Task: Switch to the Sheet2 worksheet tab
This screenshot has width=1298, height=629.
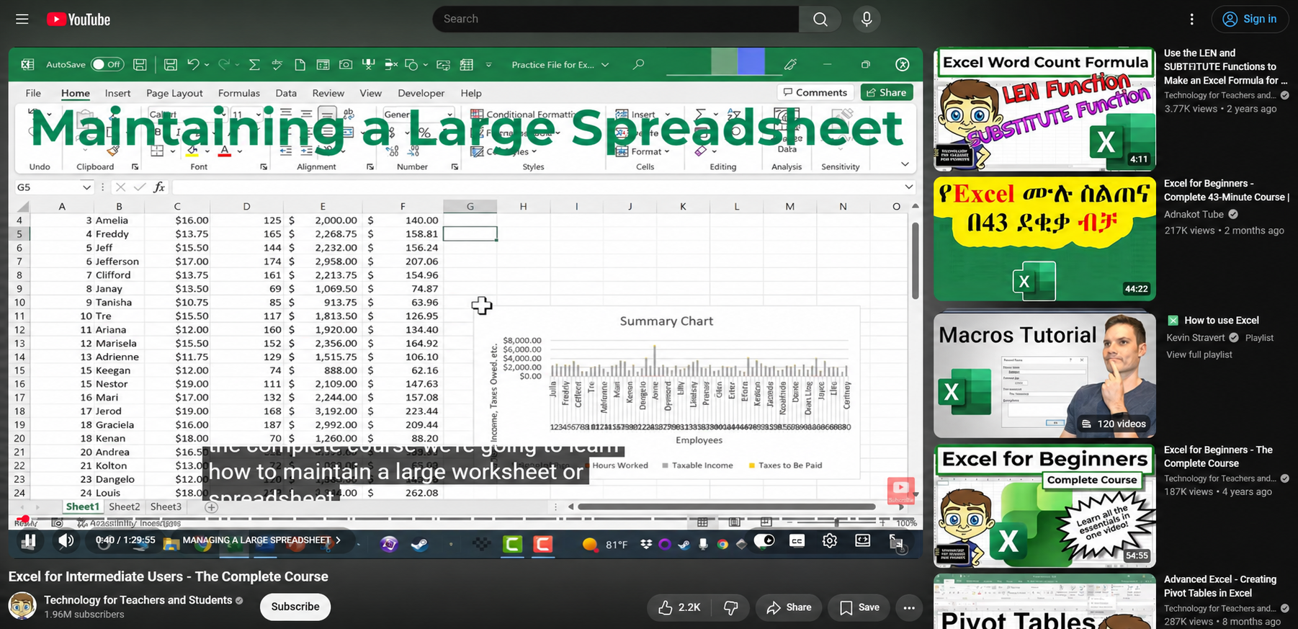Action: 124,507
